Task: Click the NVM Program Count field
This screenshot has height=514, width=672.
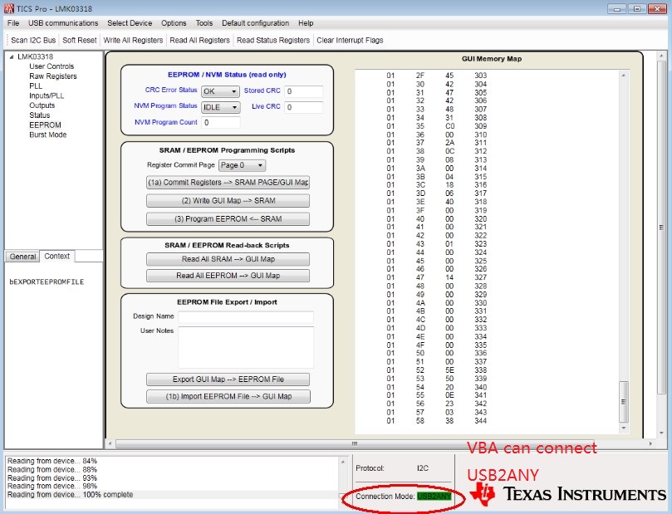Action: tap(221, 123)
